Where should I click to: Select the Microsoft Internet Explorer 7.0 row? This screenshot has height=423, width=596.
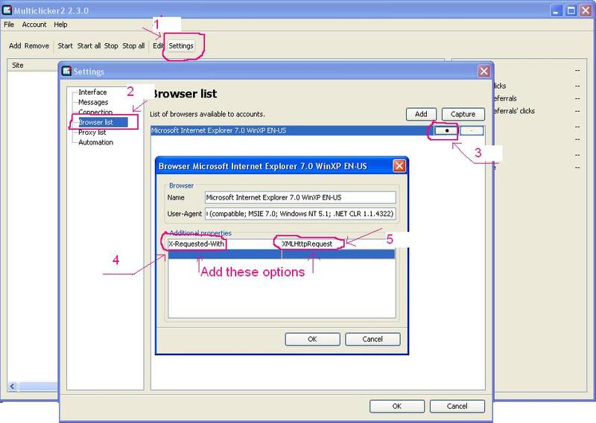(291, 130)
